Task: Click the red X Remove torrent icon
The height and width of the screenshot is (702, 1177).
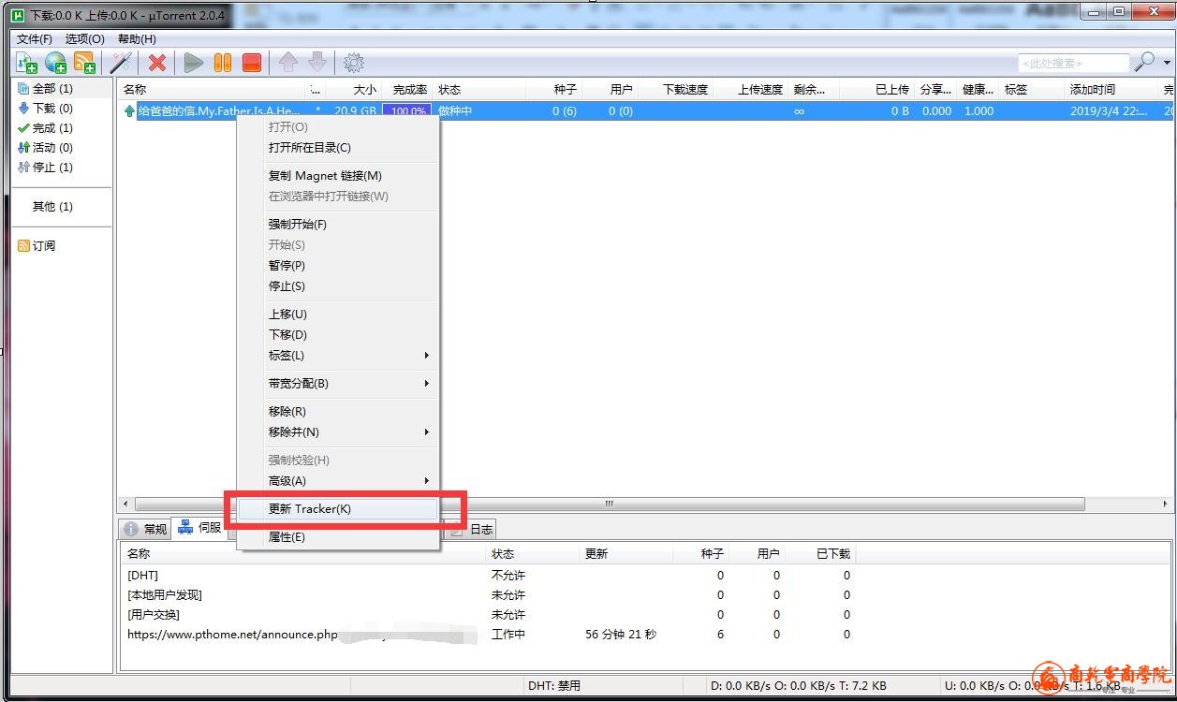Action: coord(157,63)
